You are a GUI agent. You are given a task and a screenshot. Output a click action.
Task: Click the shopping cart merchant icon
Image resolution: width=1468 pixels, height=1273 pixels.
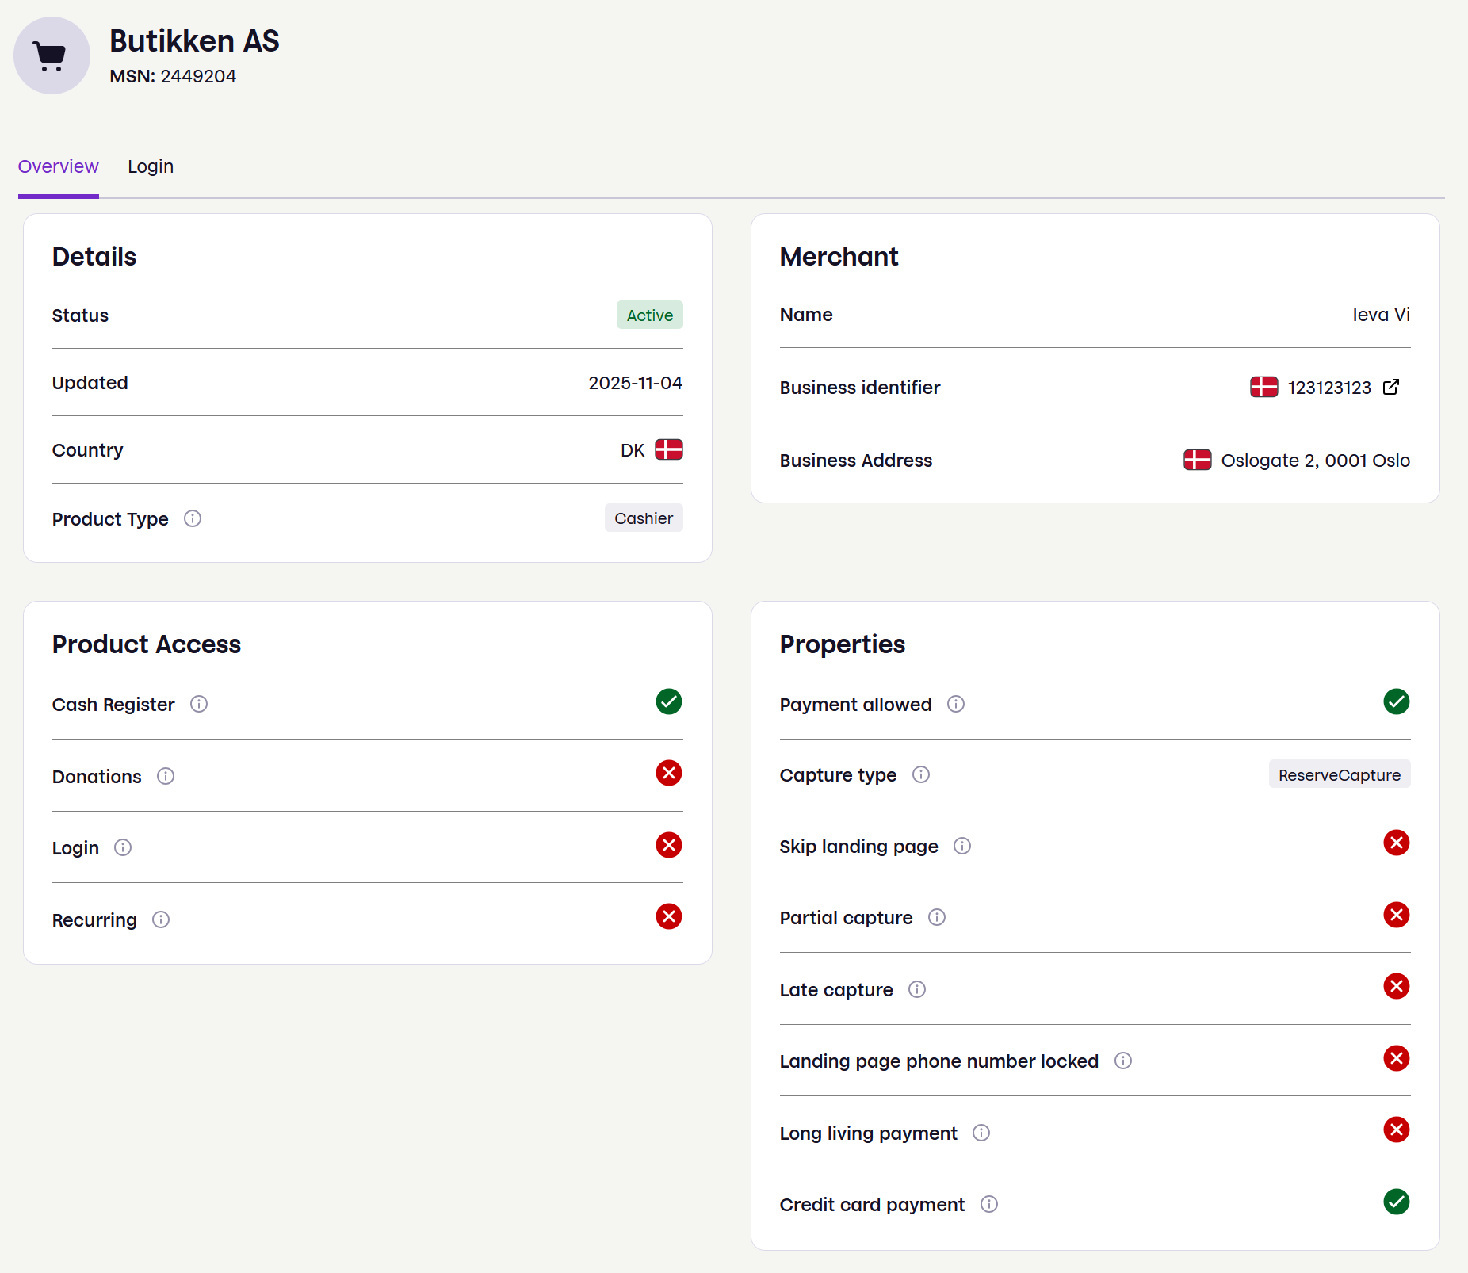51,55
